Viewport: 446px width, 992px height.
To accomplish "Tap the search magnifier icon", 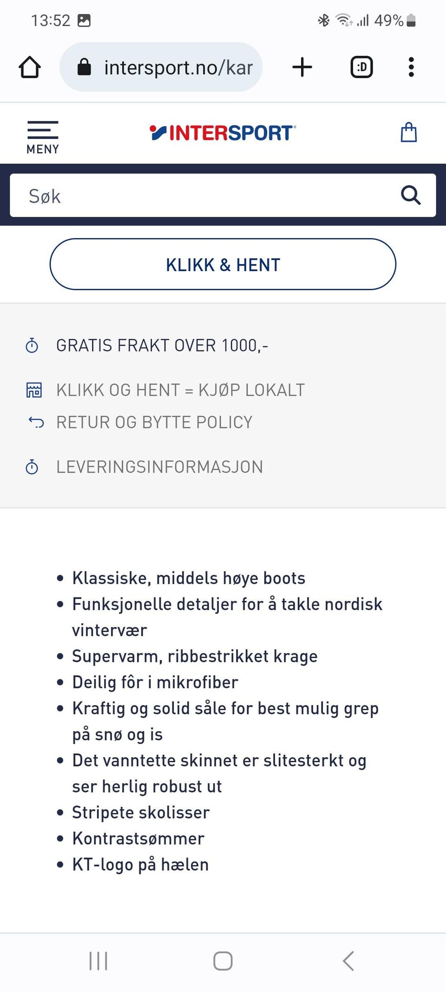I will (411, 195).
